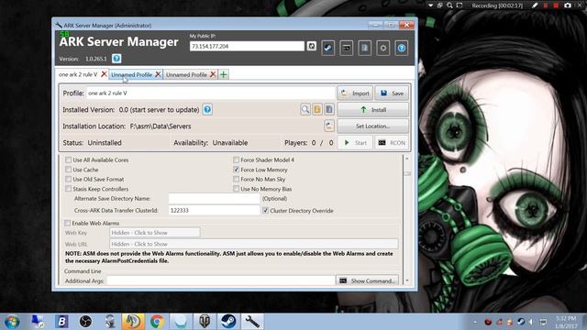The image size is (587, 330).
Task: Open the Windows Start menu
Action: coord(12,322)
